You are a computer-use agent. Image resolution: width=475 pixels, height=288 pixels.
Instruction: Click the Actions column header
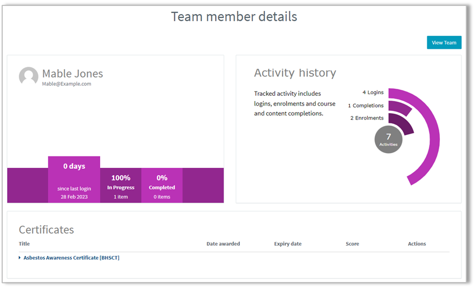[417, 244]
